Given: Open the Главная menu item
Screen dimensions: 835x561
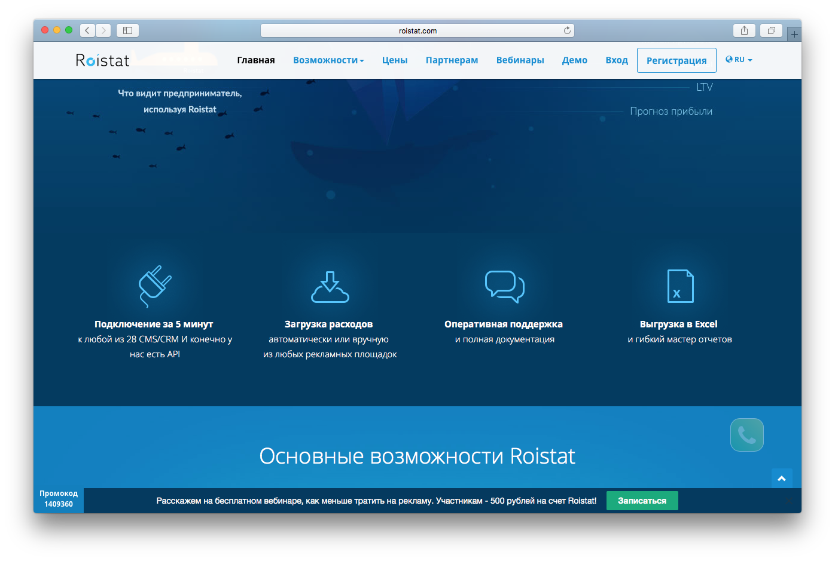Looking at the screenshot, I should pyautogui.click(x=256, y=60).
